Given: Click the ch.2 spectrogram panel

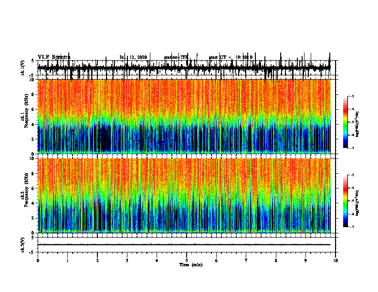Looking at the screenshot, I should 184,196.
